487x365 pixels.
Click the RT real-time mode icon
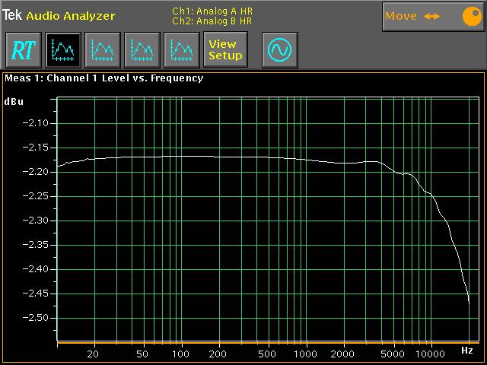[x=23, y=50]
